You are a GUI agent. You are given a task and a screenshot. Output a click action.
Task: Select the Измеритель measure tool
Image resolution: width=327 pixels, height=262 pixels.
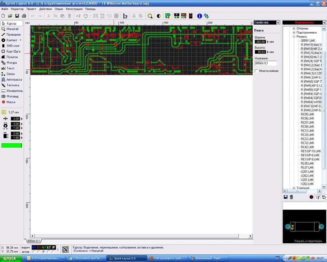pos(12,91)
